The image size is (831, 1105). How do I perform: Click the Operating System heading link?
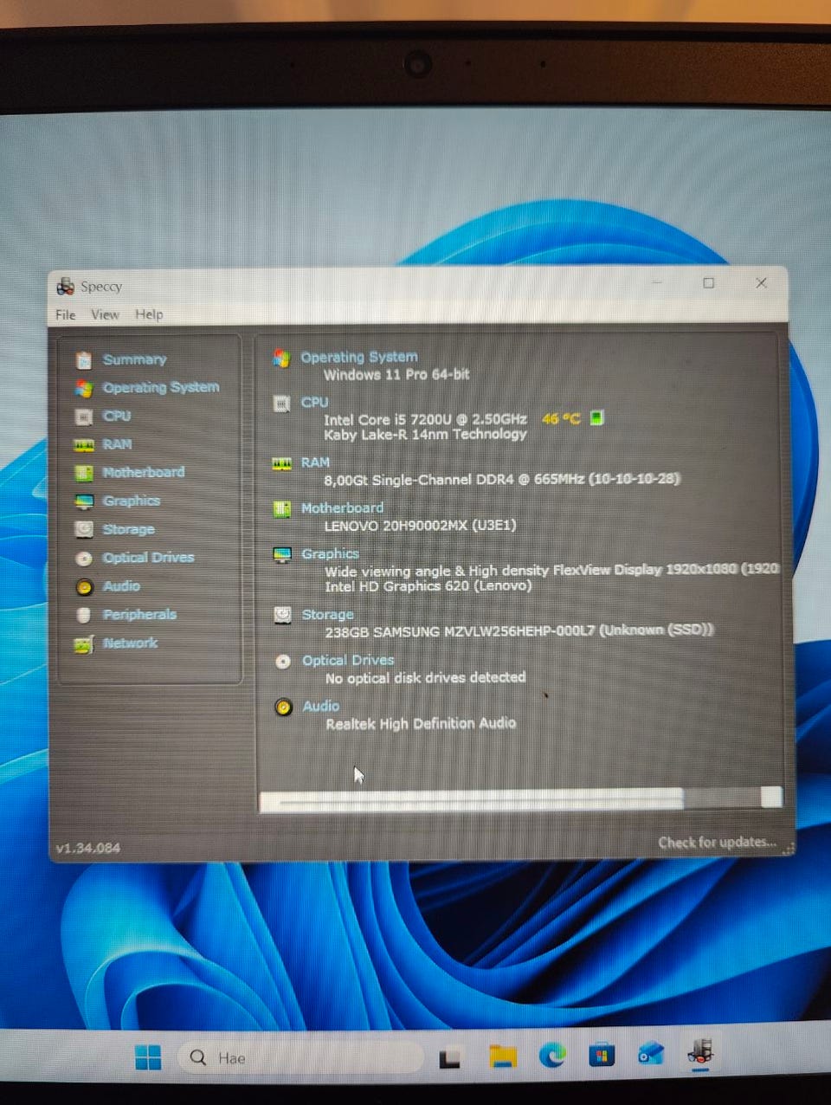(x=359, y=357)
